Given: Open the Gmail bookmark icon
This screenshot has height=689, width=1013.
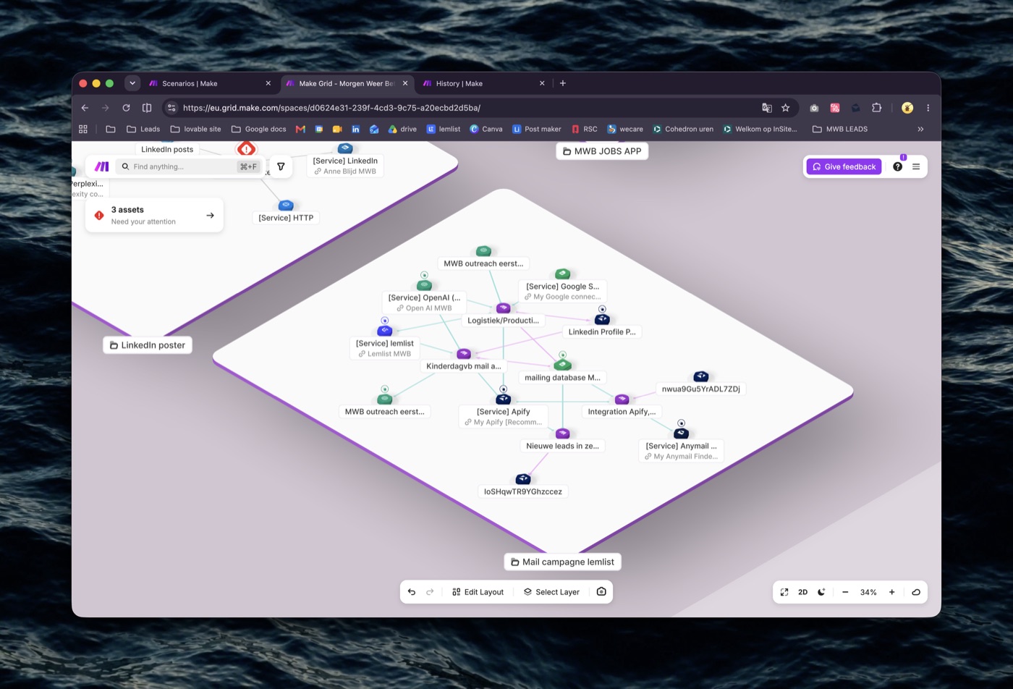Looking at the screenshot, I should 300,129.
